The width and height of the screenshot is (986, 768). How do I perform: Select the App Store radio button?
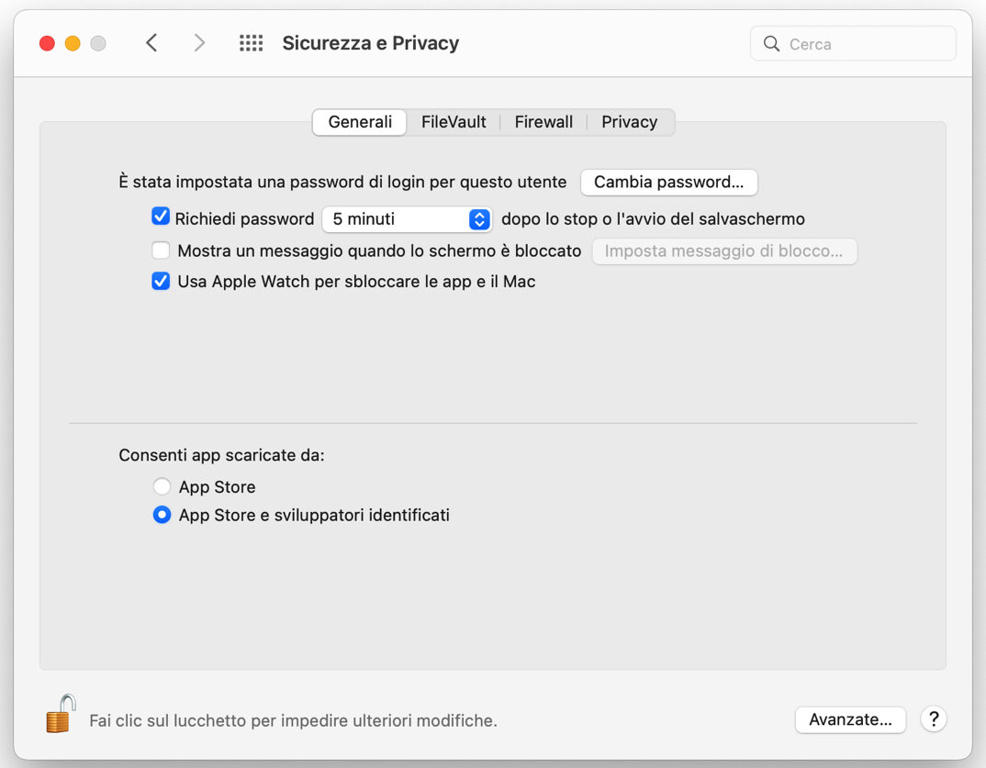click(x=162, y=486)
